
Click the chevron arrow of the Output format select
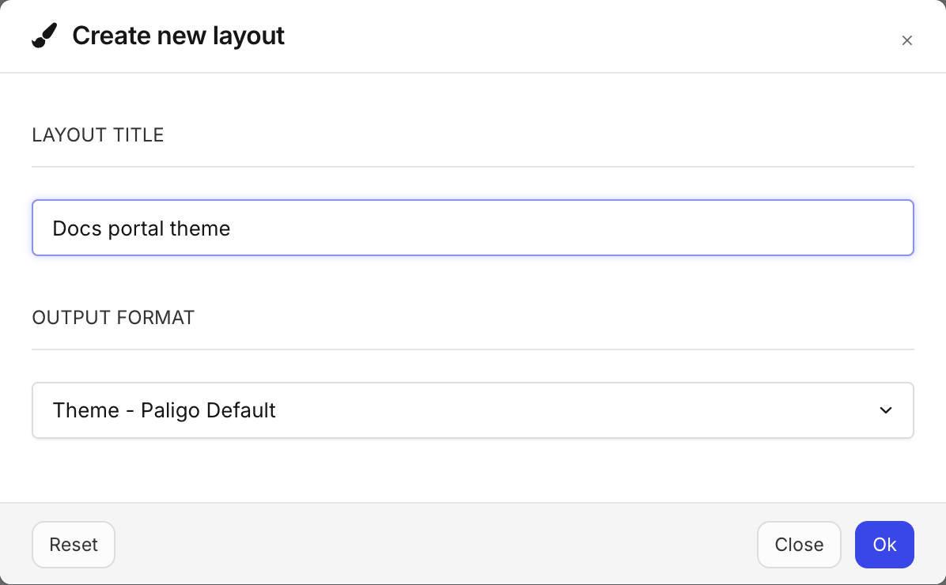pos(886,411)
